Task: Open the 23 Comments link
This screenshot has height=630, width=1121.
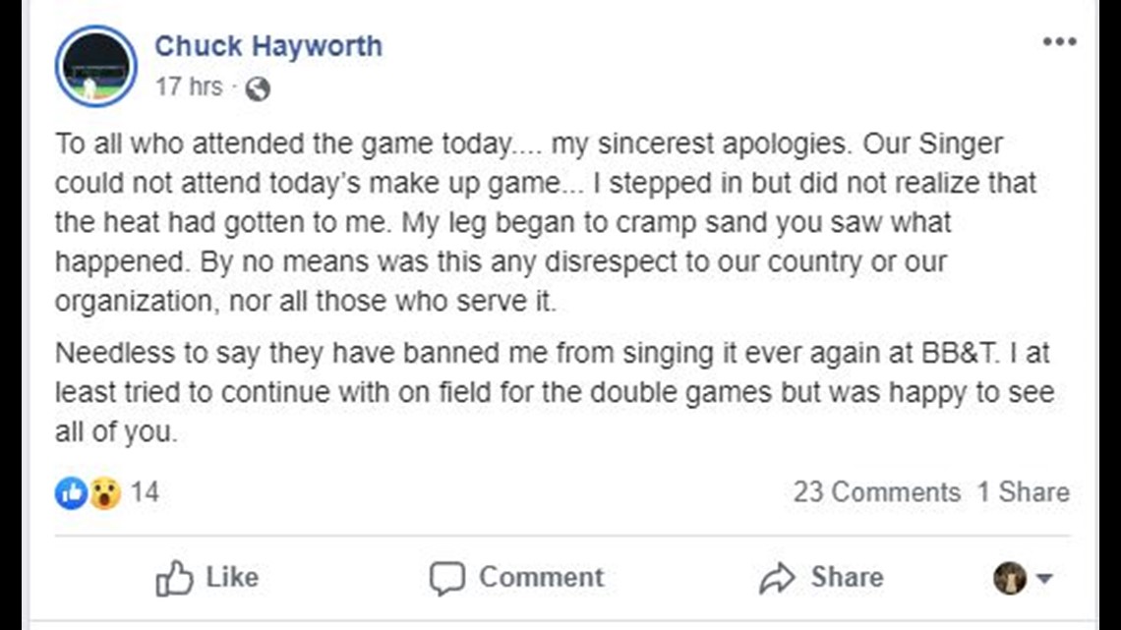Action: pos(876,492)
